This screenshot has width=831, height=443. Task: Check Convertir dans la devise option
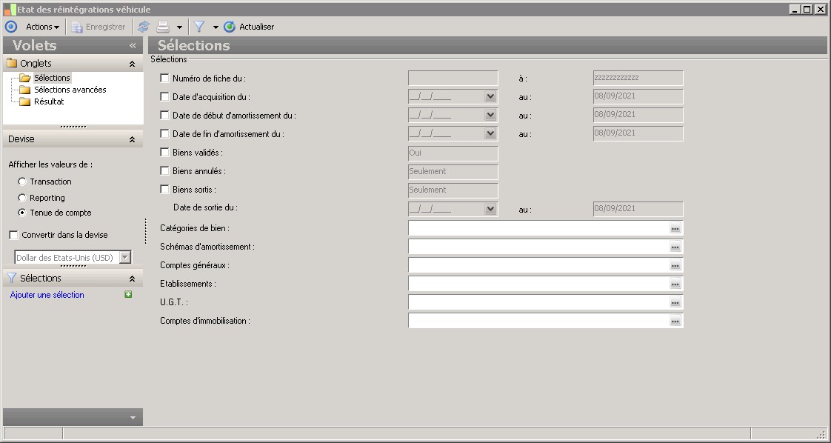click(14, 235)
